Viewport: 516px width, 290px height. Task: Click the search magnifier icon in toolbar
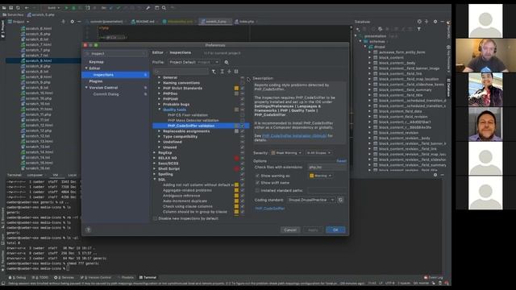click(164, 7)
